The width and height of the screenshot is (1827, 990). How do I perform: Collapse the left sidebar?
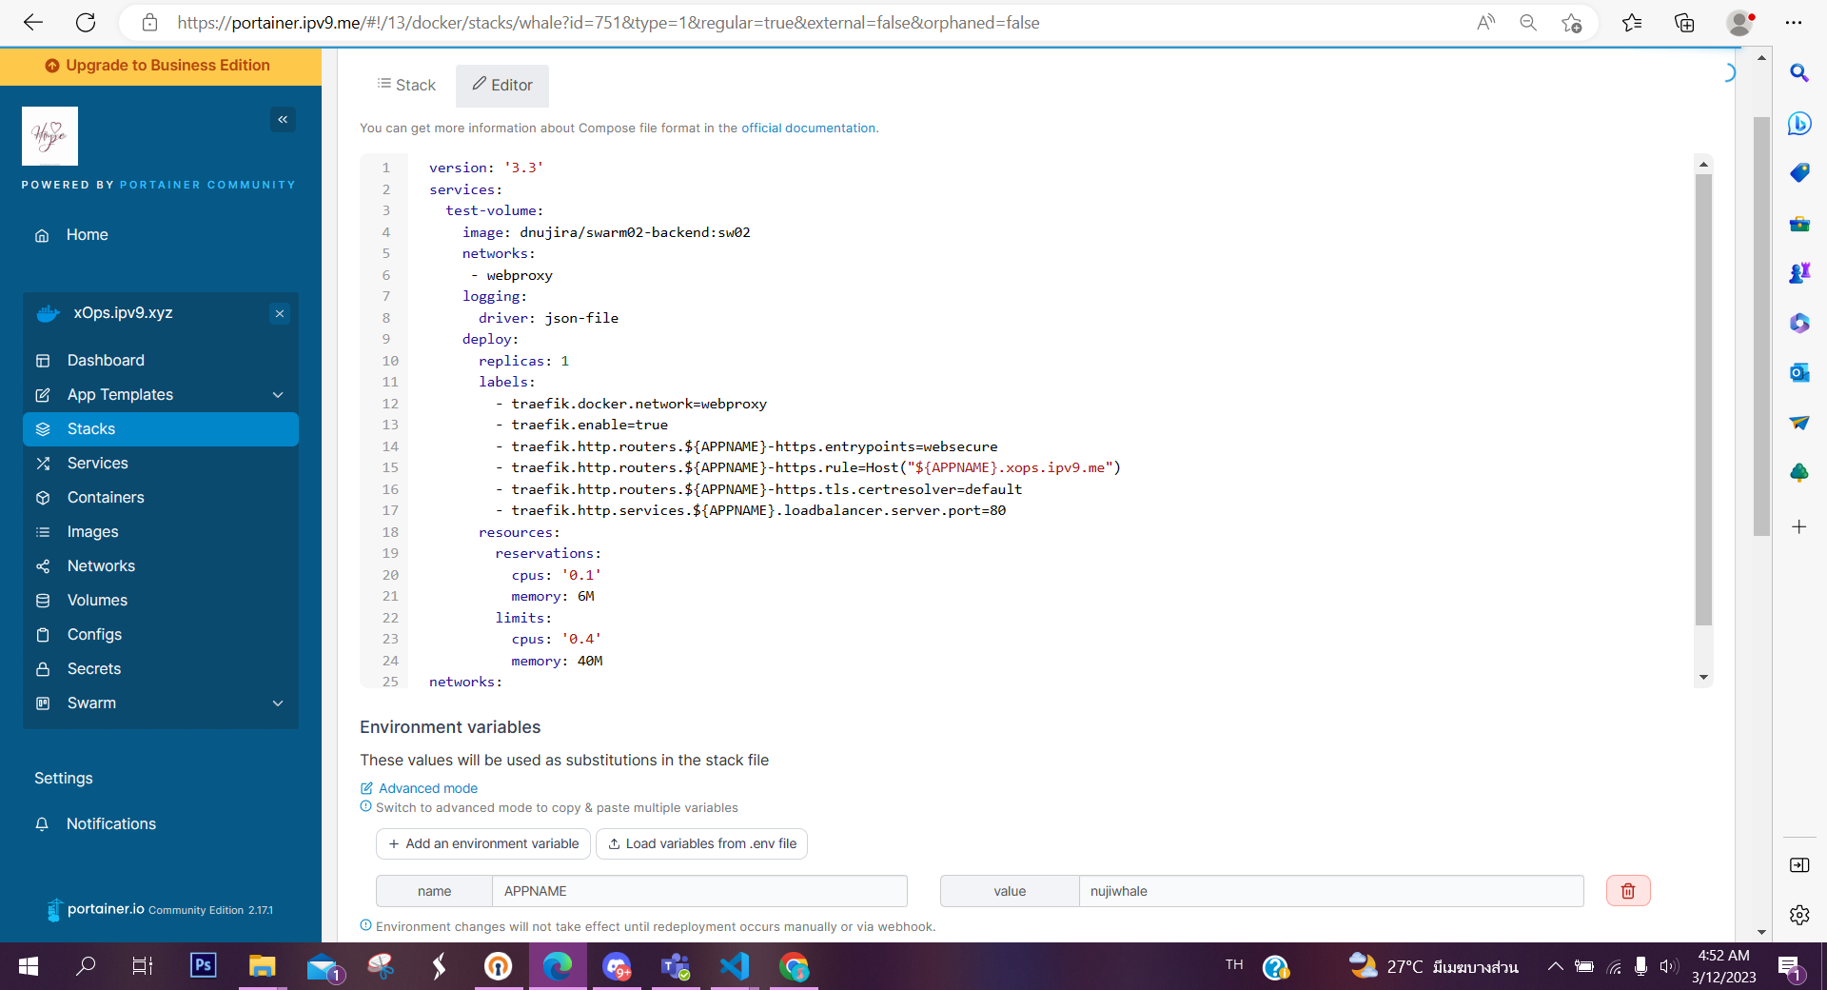click(283, 119)
